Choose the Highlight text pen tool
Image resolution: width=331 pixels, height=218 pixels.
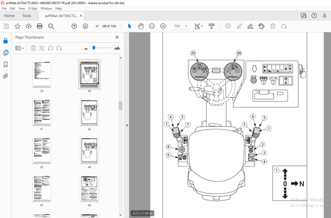(x=239, y=26)
